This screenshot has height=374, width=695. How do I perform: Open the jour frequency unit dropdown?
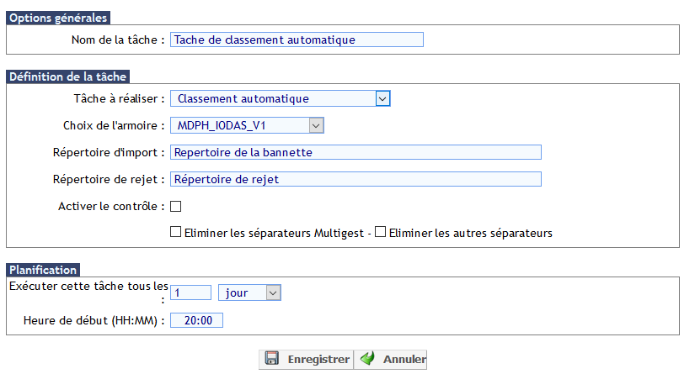tap(249, 292)
